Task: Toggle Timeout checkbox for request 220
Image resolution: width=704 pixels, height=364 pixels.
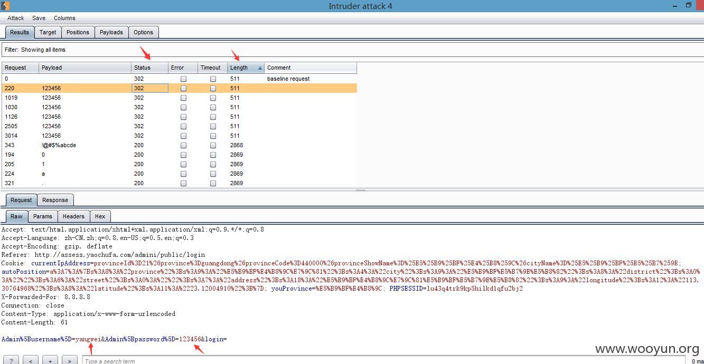Action: (x=213, y=88)
